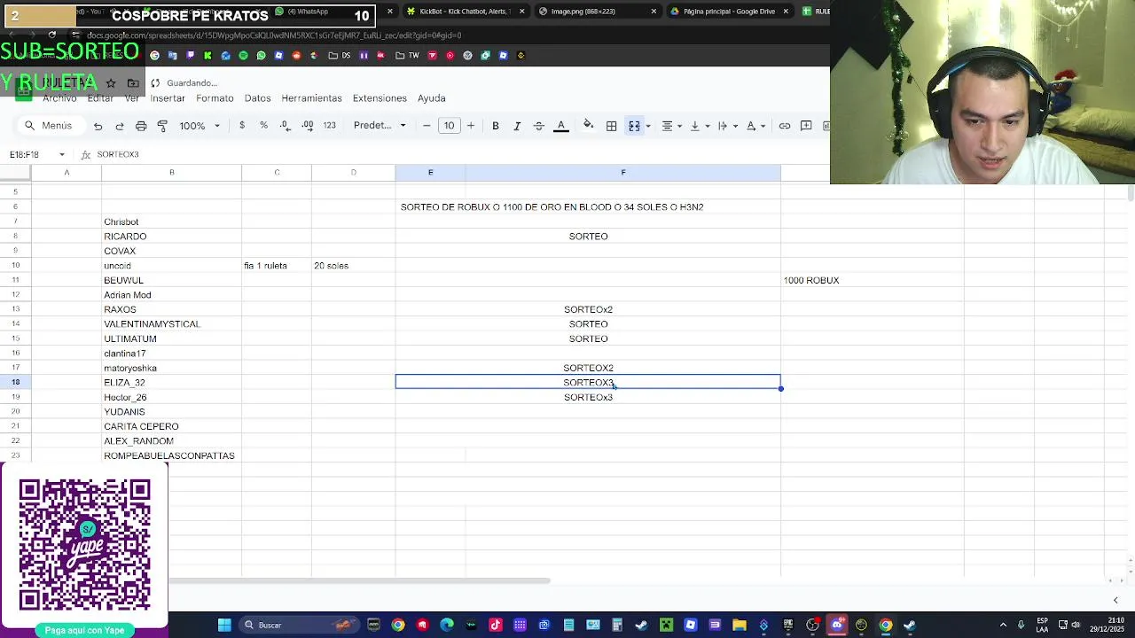The image size is (1135, 638).
Task: Select row 18 header
Action: coord(15,383)
